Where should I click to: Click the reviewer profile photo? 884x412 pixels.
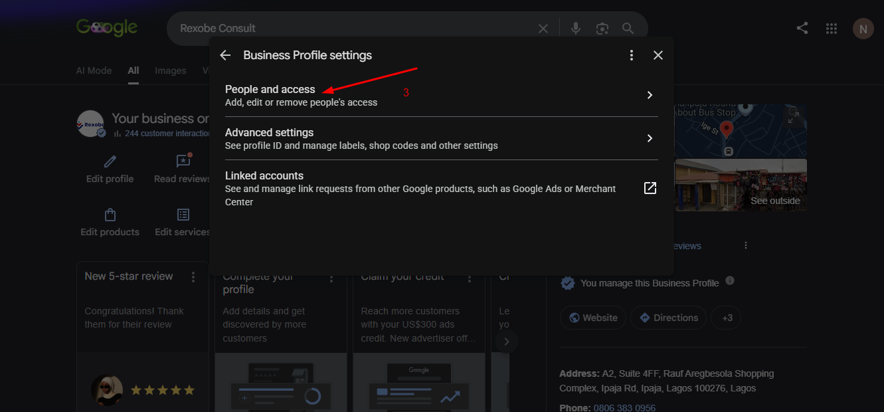point(107,390)
